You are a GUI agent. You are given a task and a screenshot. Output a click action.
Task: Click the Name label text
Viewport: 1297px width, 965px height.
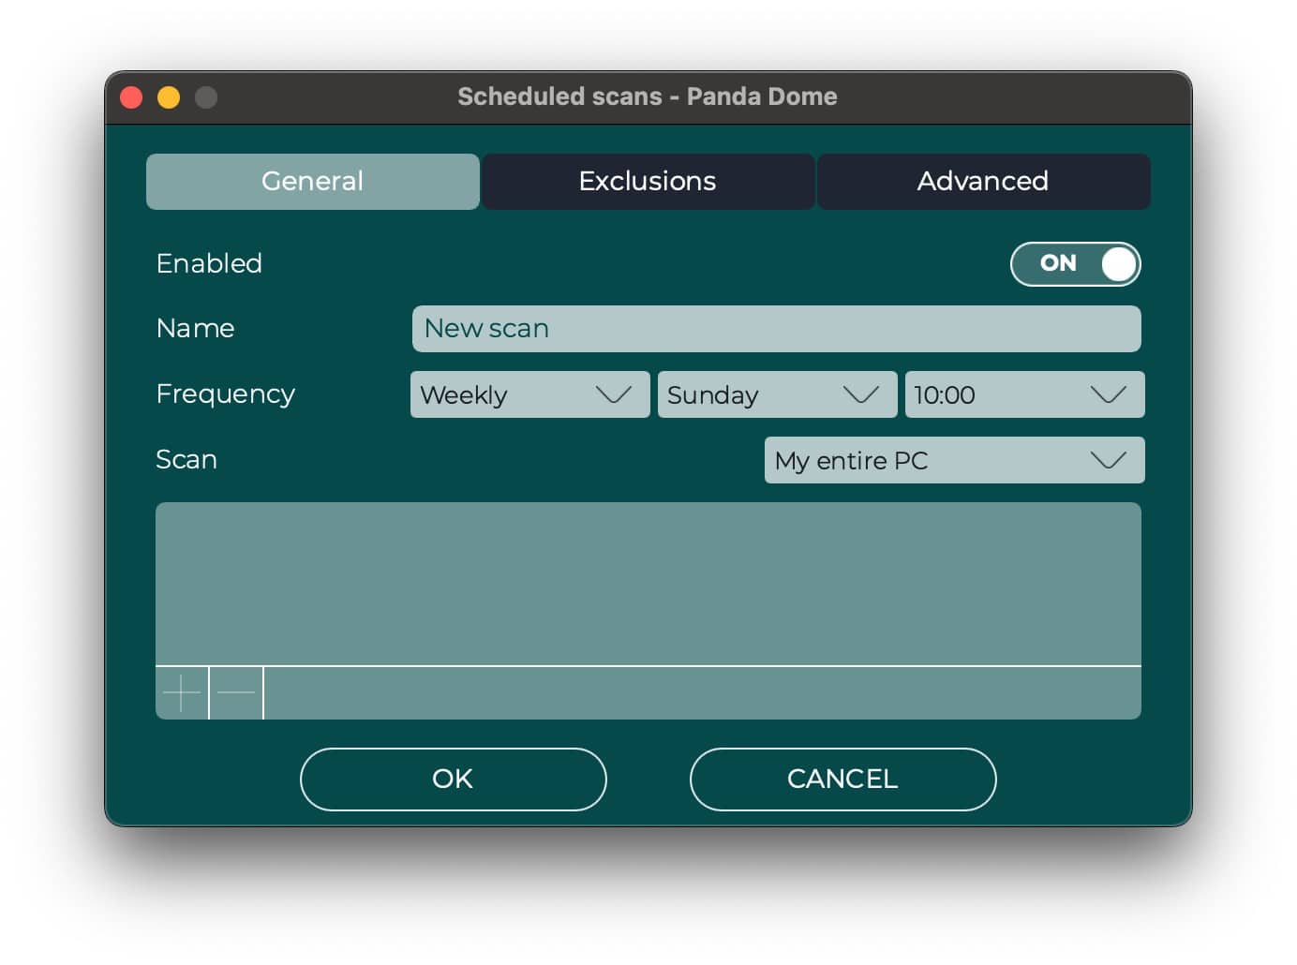(x=195, y=328)
